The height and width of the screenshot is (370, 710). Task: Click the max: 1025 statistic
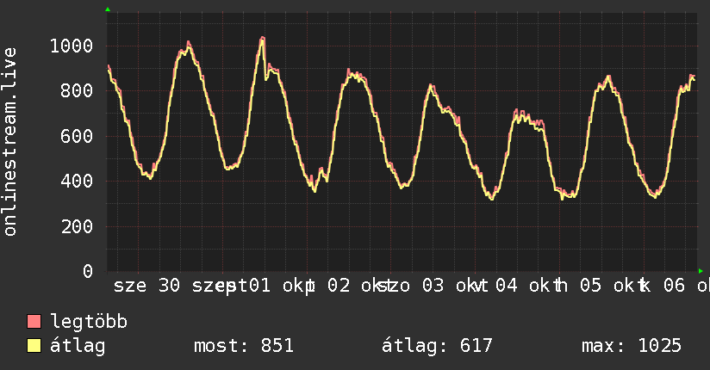pyautogui.click(x=632, y=346)
